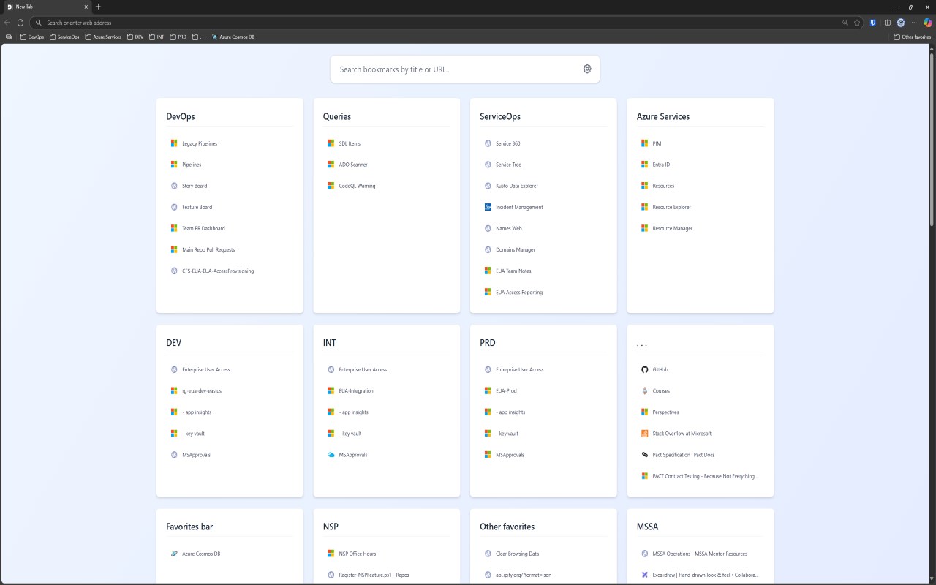Expand the Other favorites folder
Screen dimensions: 936x585
point(913,37)
